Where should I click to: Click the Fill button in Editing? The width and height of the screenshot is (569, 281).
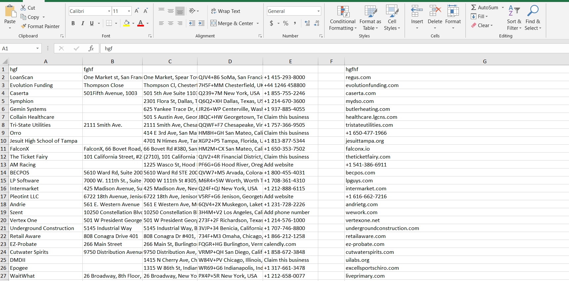point(479,16)
